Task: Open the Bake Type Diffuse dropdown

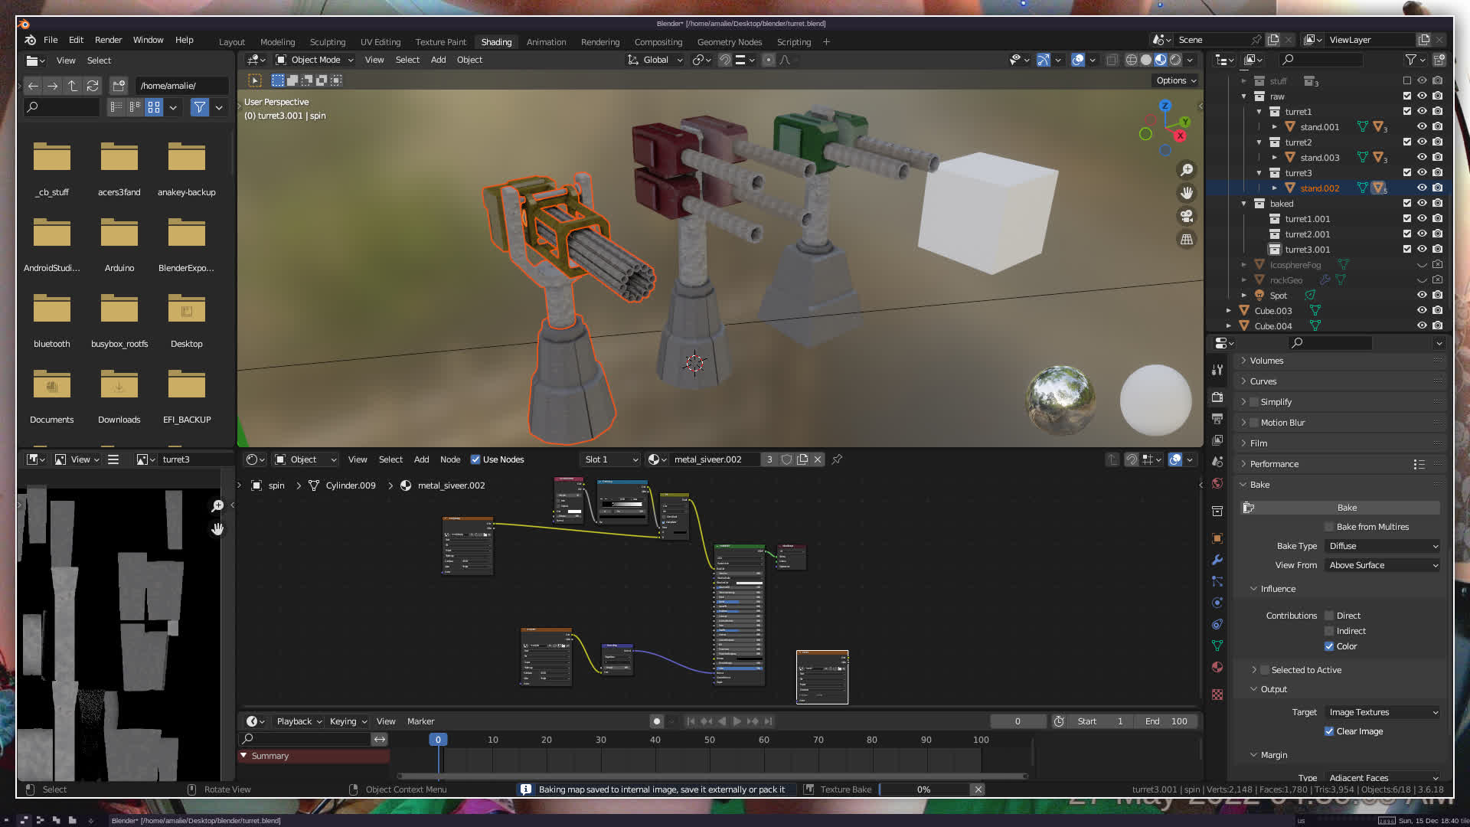Action: click(x=1383, y=546)
